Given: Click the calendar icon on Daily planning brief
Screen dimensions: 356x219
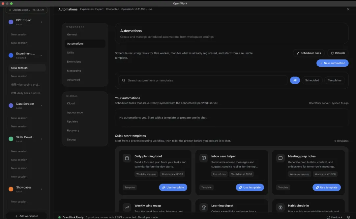Looking at the screenshot, I should 127,158.
